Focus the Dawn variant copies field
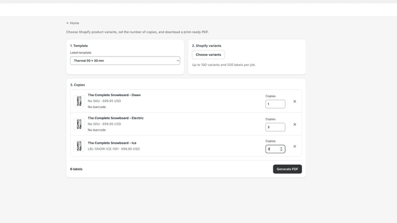The image size is (397, 223). pyautogui.click(x=275, y=104)
